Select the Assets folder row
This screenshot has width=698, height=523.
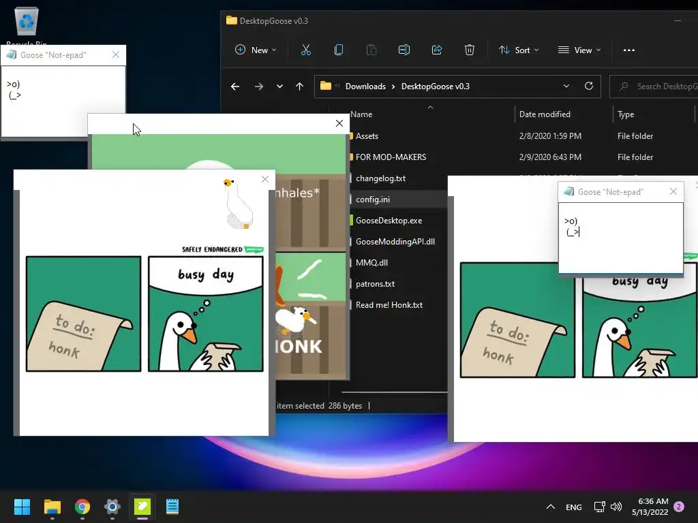pos(367,136)
